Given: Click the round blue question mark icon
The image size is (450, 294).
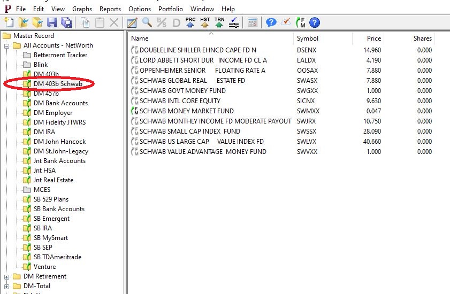Looking at the screenshot, I should click(315, 22).
